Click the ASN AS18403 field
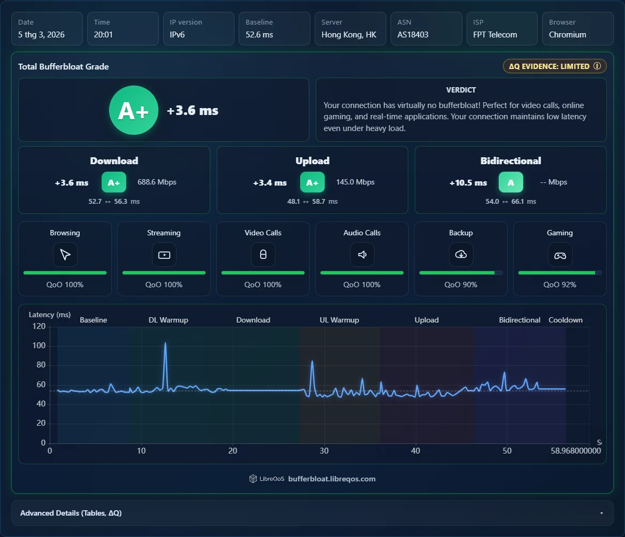Screen dimensions: 625x537 coord(426,29)
